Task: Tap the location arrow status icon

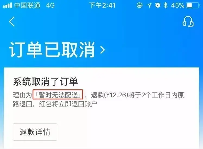Action: click(x=149, y=5)
